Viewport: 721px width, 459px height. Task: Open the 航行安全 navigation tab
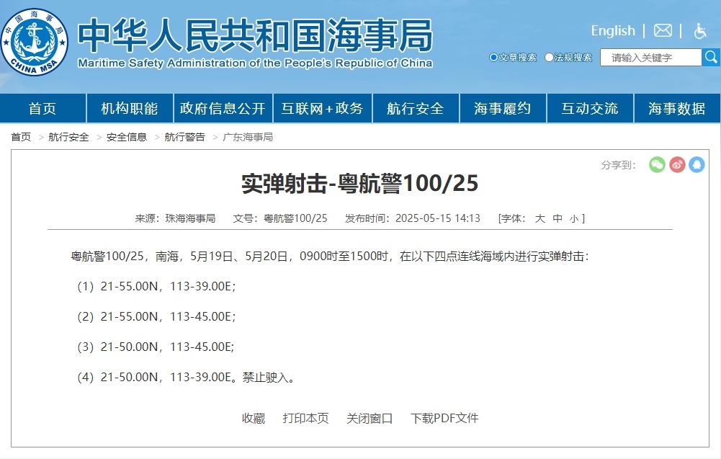pyautogui.click(x=416, y=109)
